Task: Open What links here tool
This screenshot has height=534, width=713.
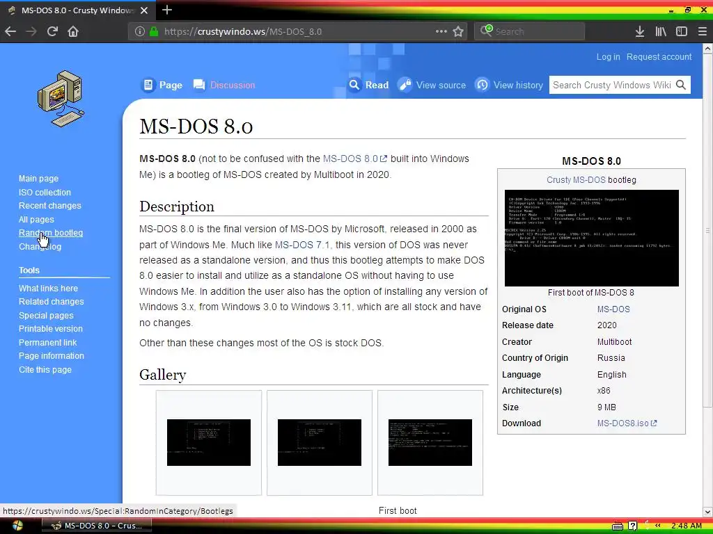Action: pyautogui.click(x=48, y=289)
